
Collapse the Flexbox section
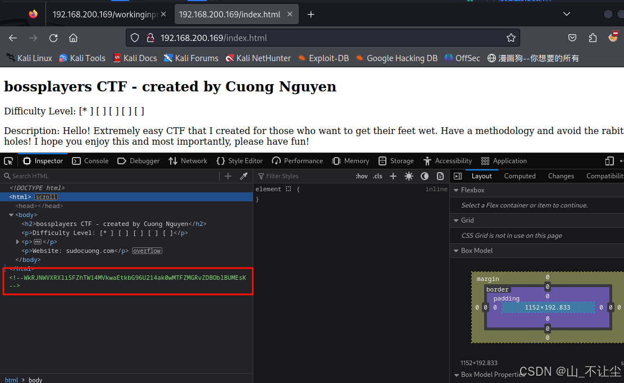(x=456, y=190)
